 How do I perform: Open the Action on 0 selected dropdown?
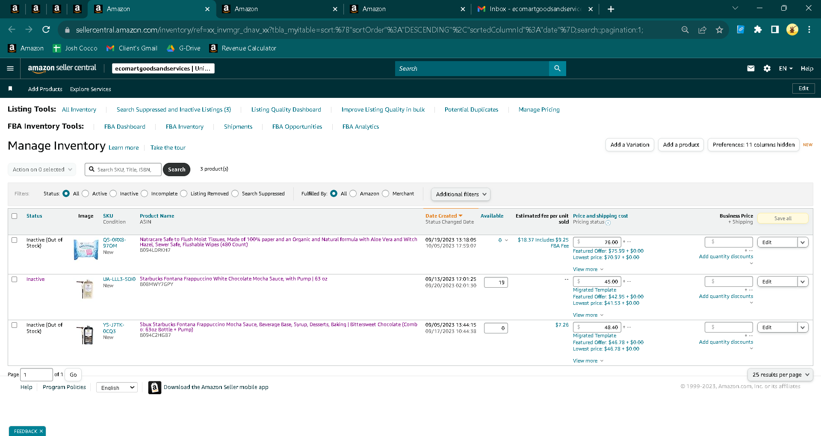click(x=42, y=169)
